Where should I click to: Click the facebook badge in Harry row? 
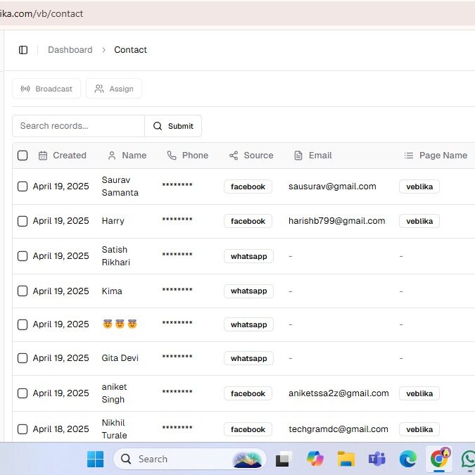(248, 221)
